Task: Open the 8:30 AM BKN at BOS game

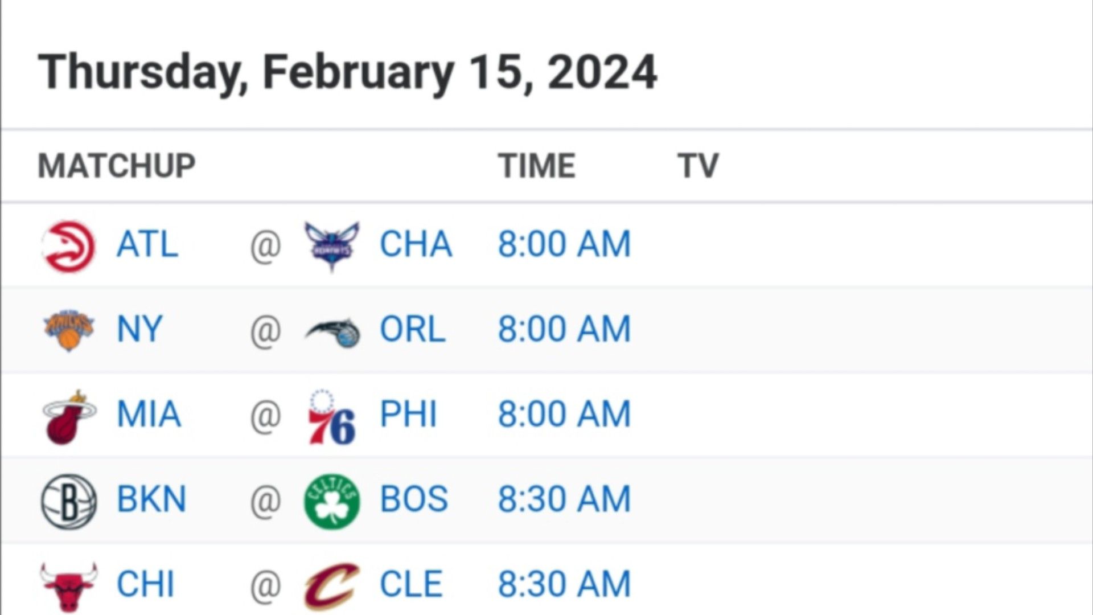Action: click(x=565, y=499)
